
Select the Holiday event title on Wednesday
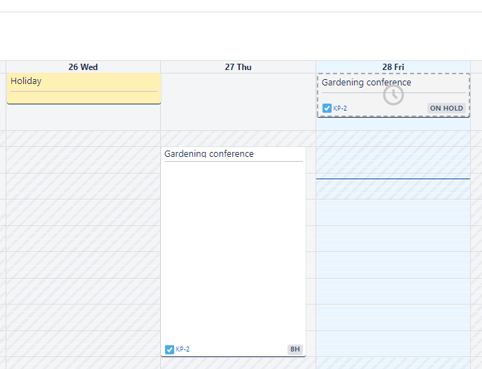tap(26, 81)
